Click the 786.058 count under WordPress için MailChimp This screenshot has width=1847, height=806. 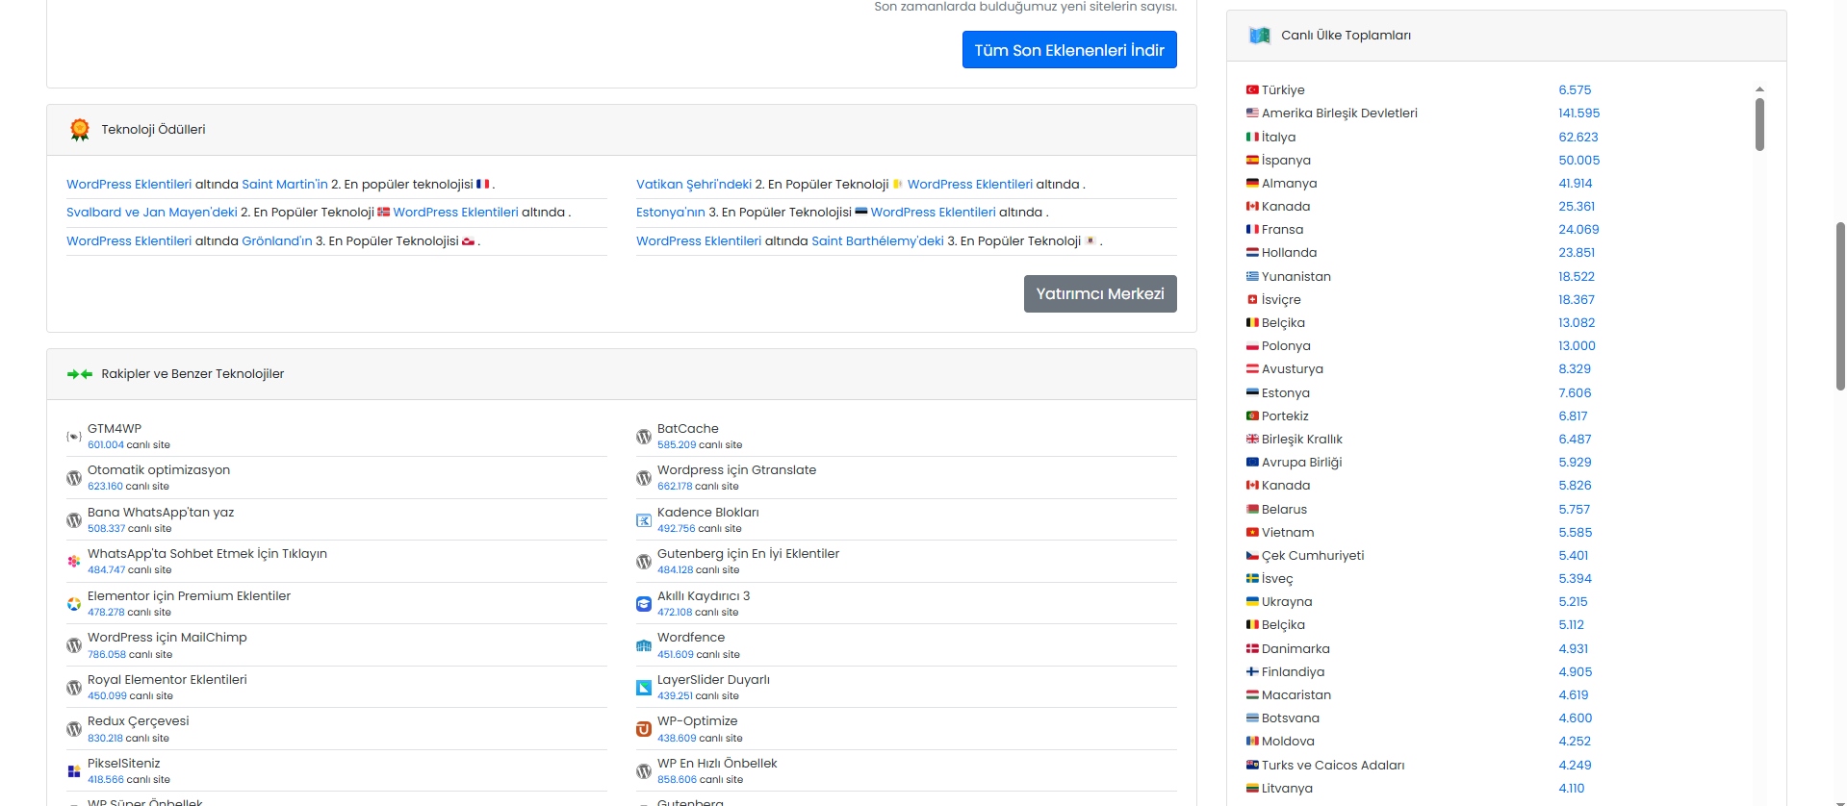pos(107,654)
